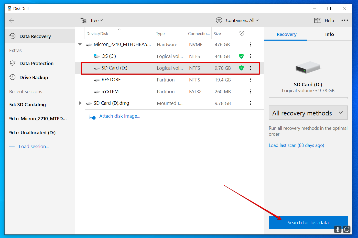Click the microphone icon at bottom right
Screen dimensions: 358x238
[338, 229]
